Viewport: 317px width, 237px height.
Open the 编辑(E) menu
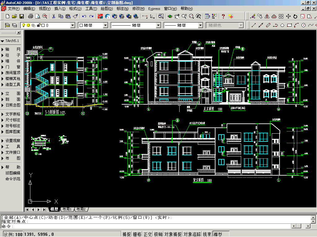click(x=29, y=9)
